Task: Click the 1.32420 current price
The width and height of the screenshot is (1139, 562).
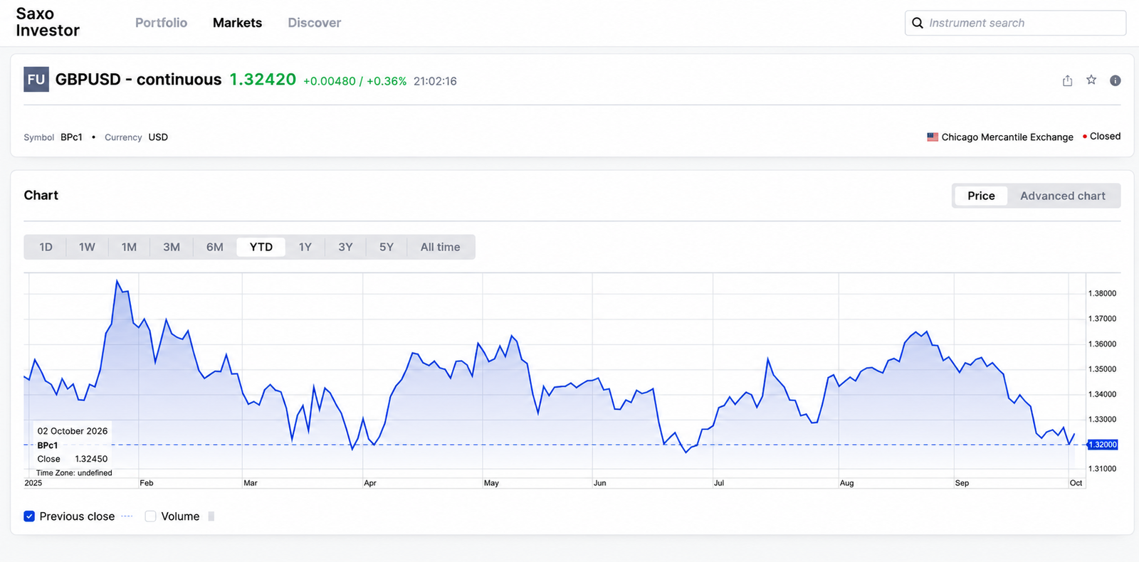Action: (263, 80)
